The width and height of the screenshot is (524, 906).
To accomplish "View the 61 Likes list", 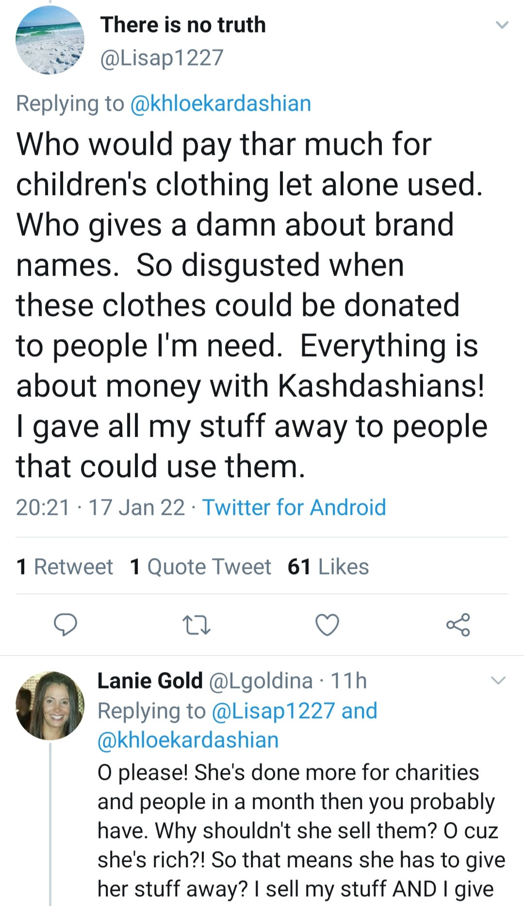I will click(x=328, y=567).
